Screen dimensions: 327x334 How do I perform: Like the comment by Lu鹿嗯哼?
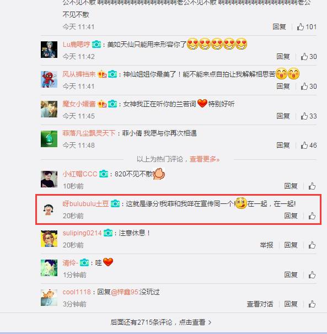[308, 57]
